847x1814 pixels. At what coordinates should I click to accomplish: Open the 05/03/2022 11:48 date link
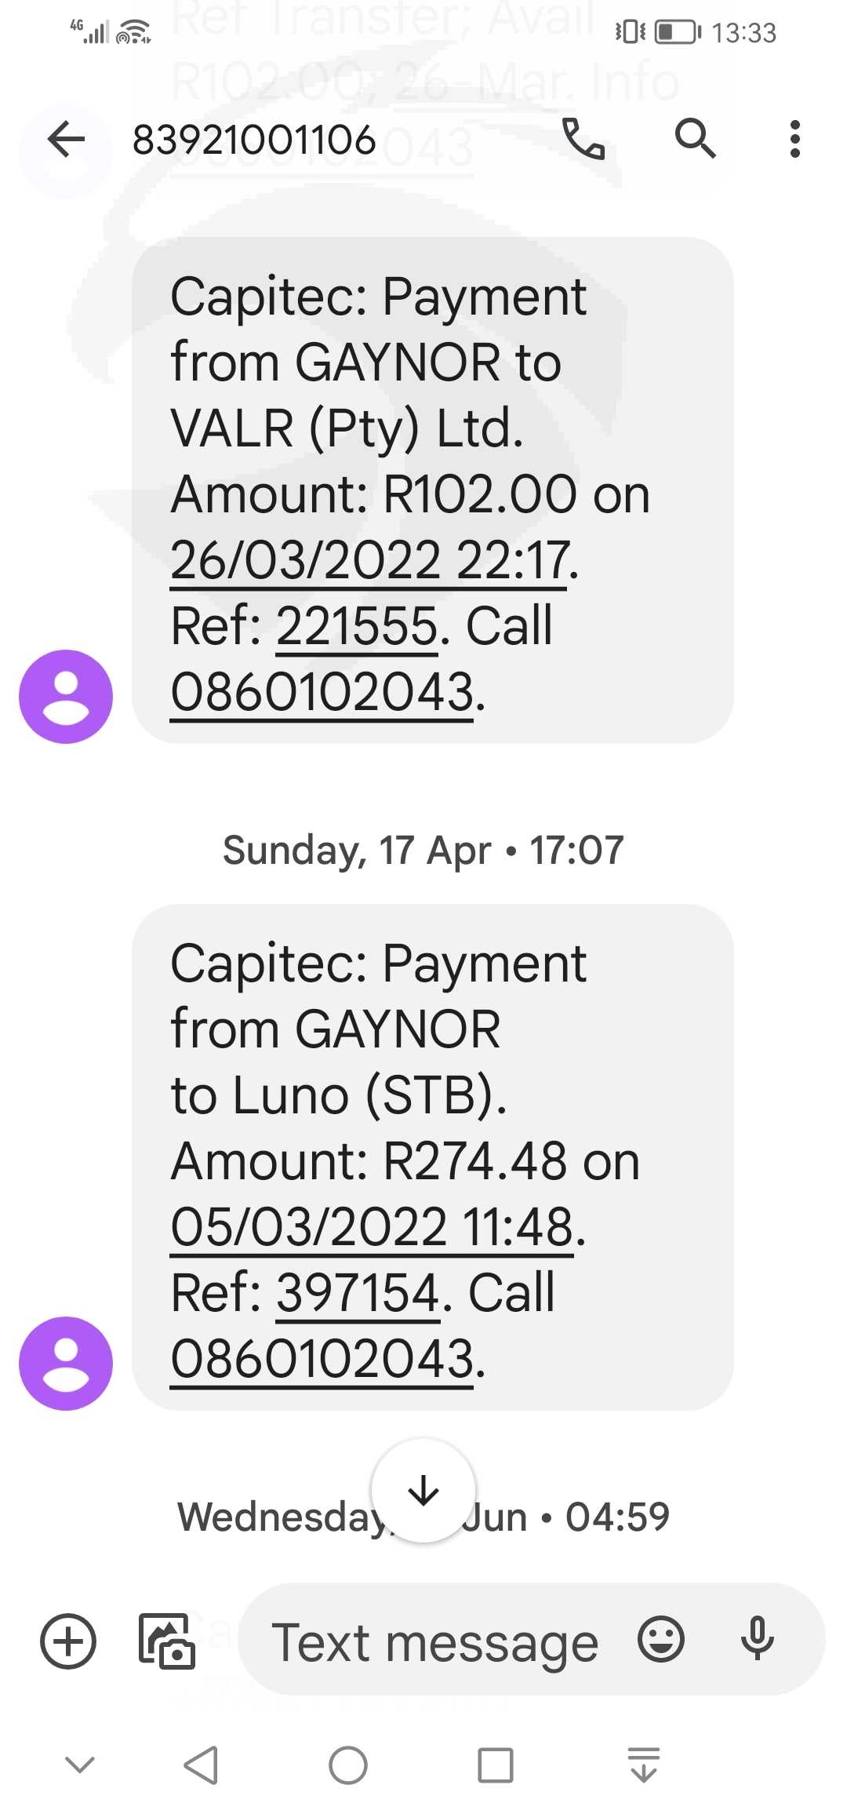pos(373,1227)
